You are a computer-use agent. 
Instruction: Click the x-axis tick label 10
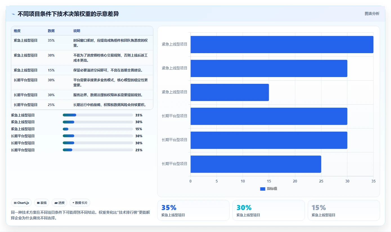243,181
